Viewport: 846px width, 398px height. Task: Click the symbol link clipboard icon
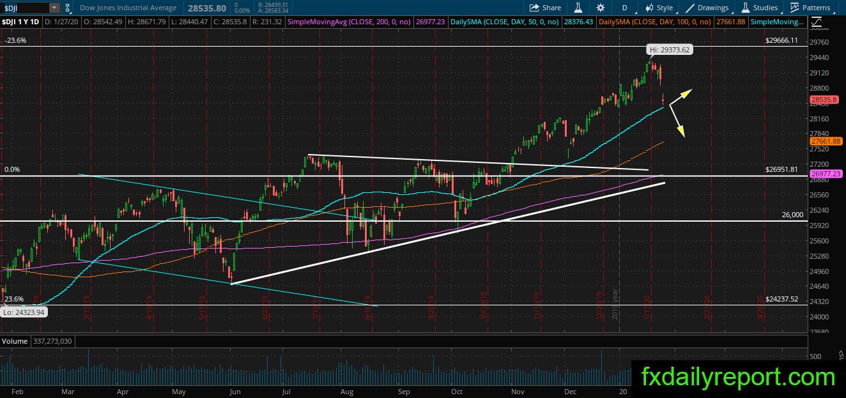pos(68,8)
